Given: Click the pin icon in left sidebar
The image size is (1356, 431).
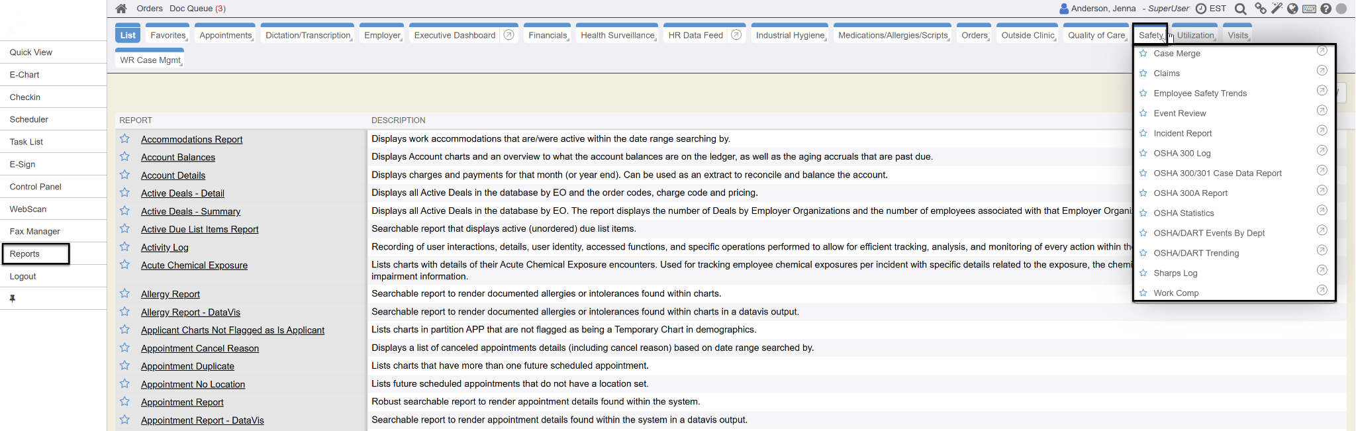Looking at the screenshot, I should click(x=12, y=299).
